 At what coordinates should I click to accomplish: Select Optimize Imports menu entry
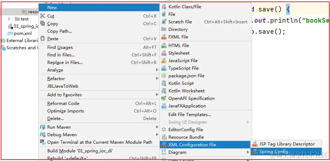99,111
